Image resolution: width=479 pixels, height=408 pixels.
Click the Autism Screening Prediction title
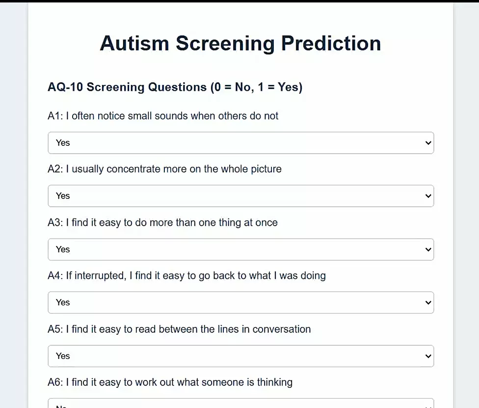[240, 43]
